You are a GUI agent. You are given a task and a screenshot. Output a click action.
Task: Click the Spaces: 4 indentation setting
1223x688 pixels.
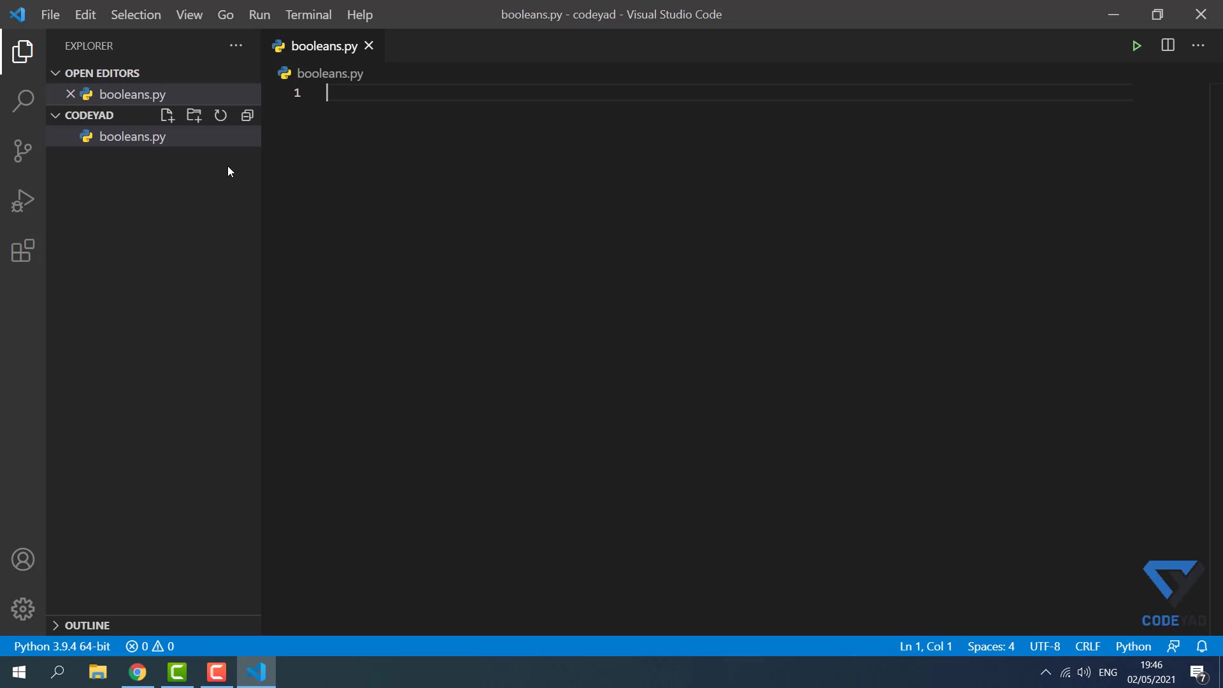pos(991,647)
